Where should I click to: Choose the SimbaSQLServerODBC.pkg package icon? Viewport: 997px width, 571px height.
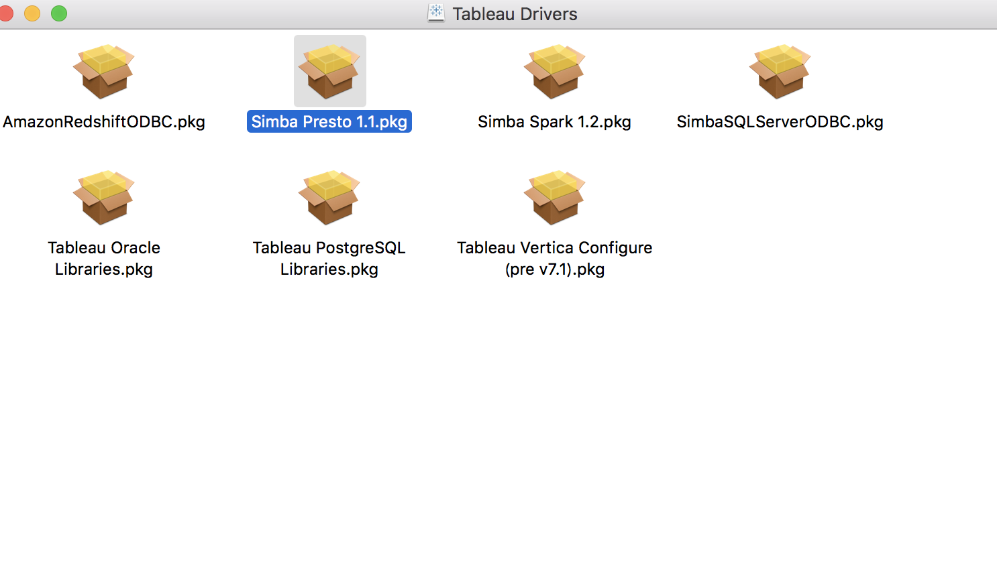780,71
